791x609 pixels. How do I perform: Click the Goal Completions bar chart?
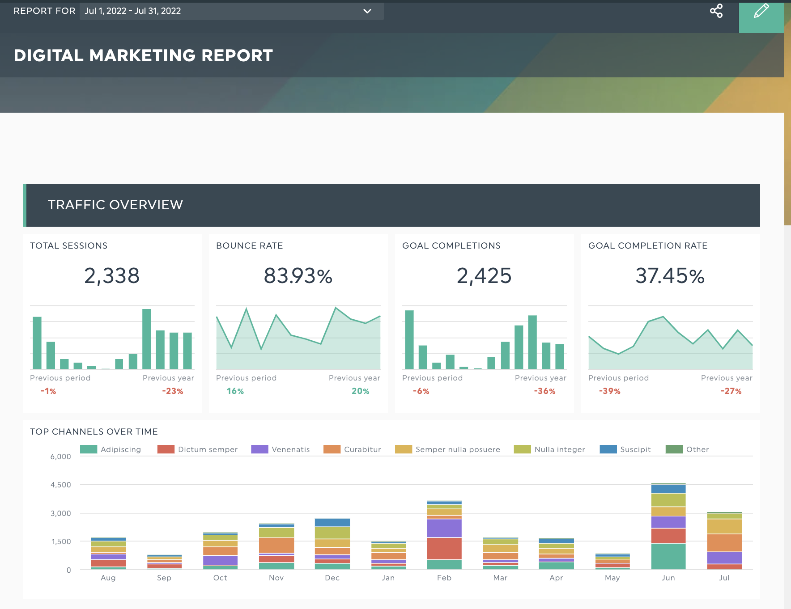pyautogui.click(x=485, y=338)
